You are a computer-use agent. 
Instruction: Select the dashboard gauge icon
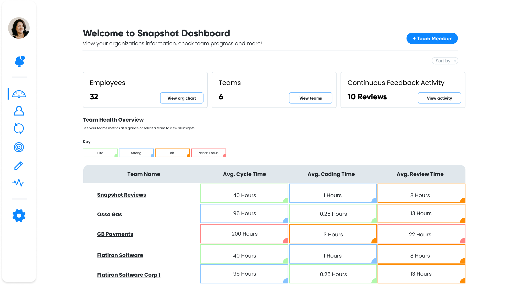tap(19, 94)
